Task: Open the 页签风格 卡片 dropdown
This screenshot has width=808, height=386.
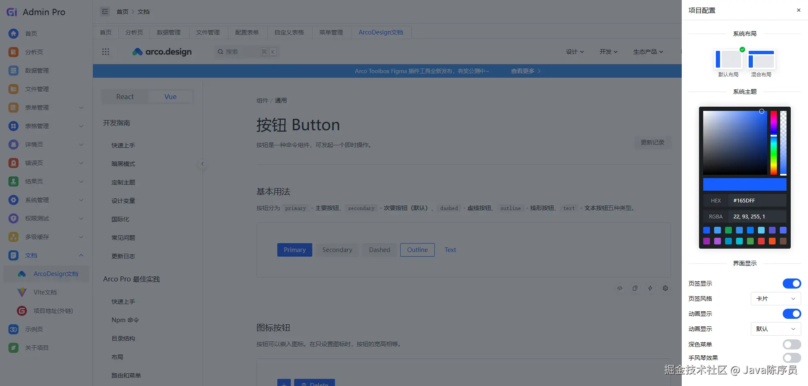Action: coord(776,299)
